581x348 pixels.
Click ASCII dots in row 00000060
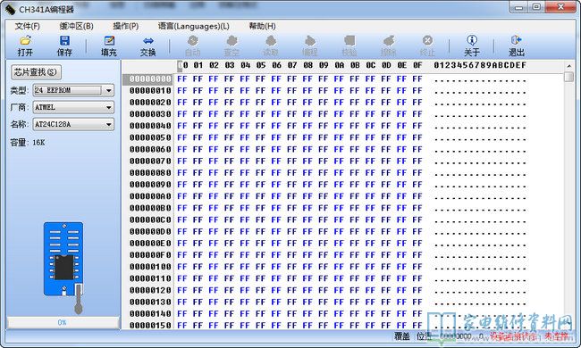pyautogui.click(x=480, y=152)
